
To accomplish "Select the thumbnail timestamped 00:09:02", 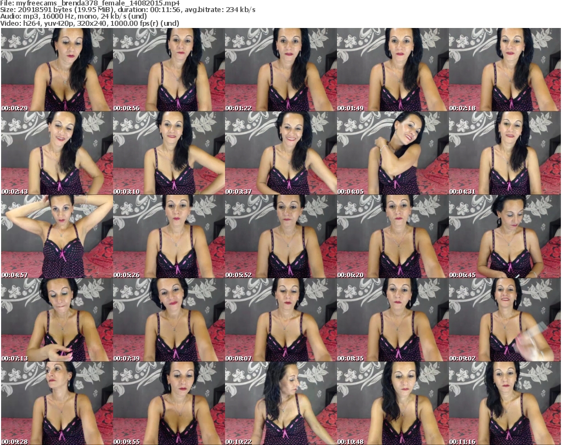I will click(505, 319).
